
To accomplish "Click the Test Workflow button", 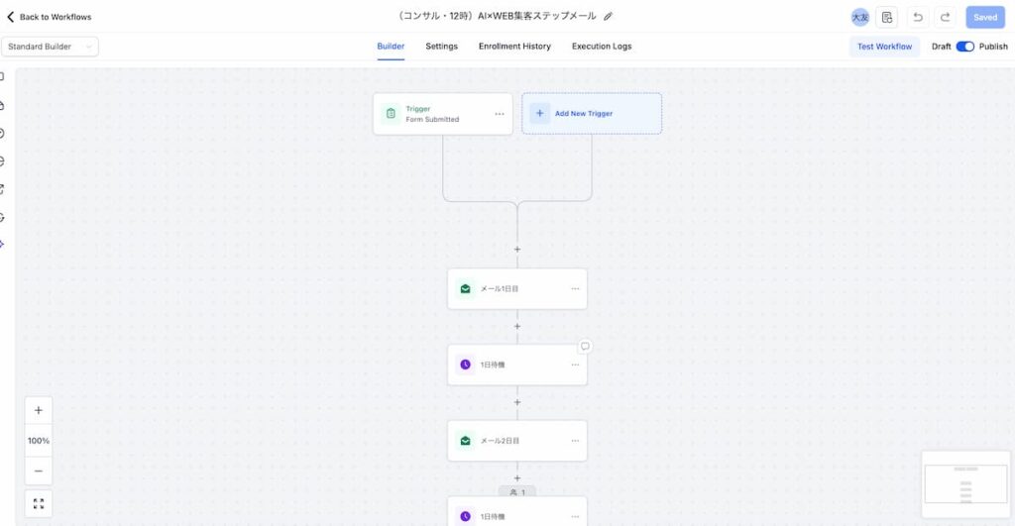I will tap(884, 47).
